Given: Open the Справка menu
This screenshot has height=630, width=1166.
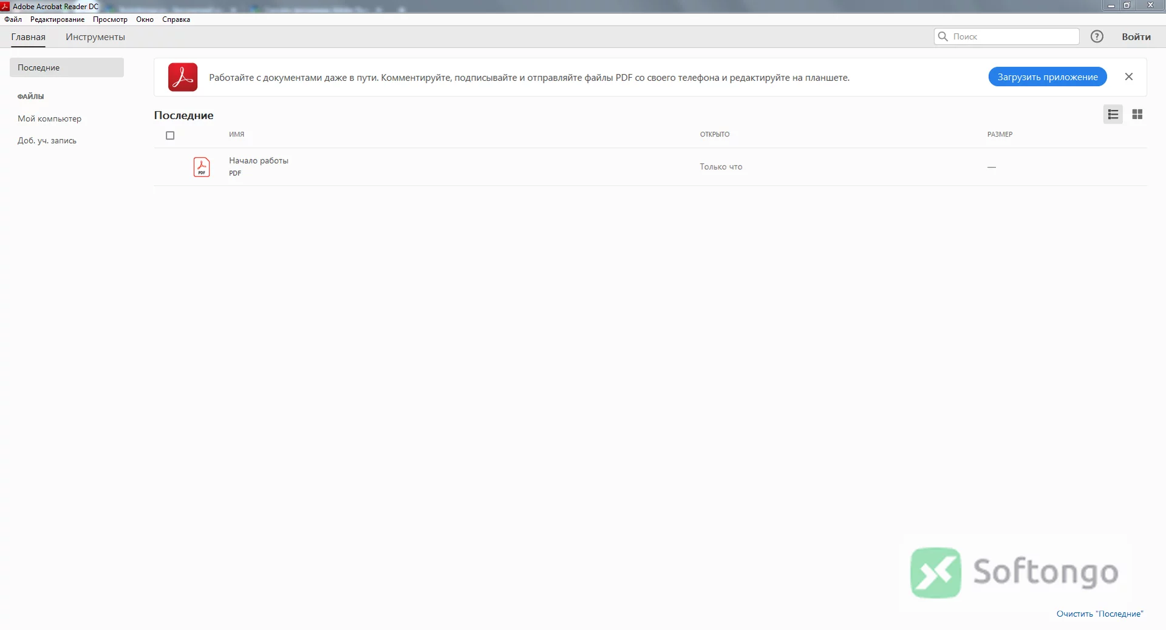Looking at the screenshot, I should (x=176, y=19).
